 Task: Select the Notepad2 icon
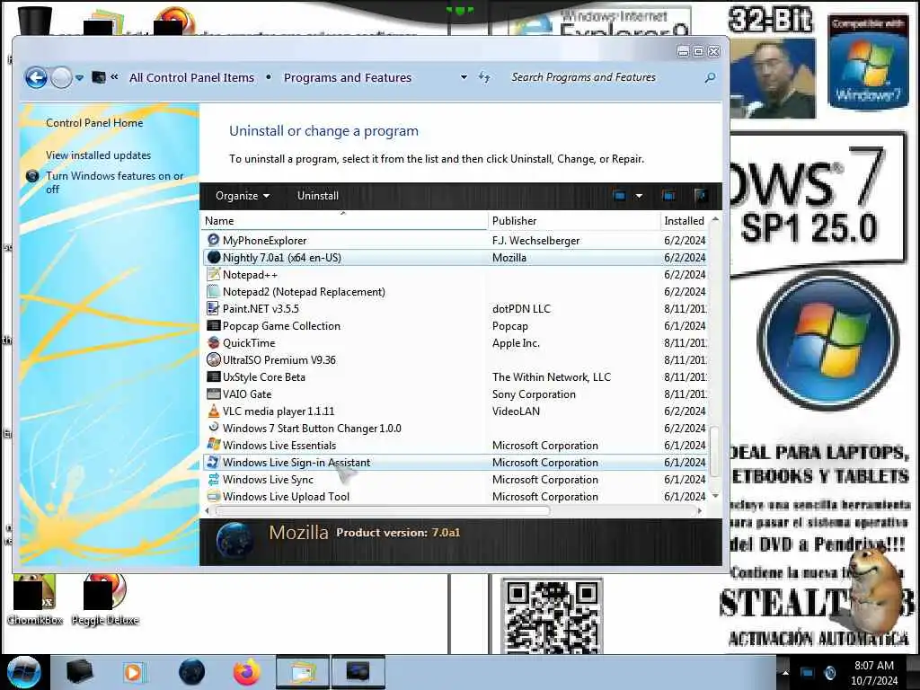pos(213,291)
